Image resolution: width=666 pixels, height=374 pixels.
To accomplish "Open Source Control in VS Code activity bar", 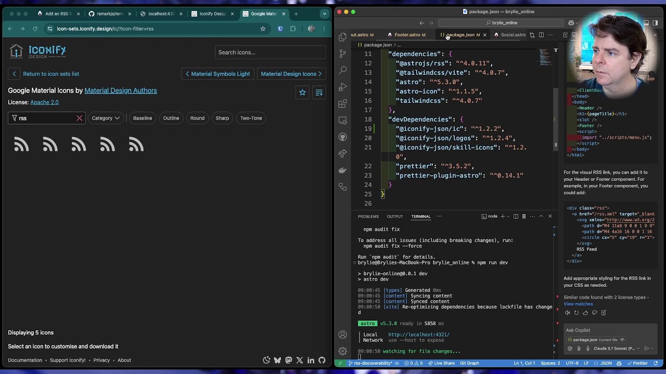I will [x=342, y=54].
